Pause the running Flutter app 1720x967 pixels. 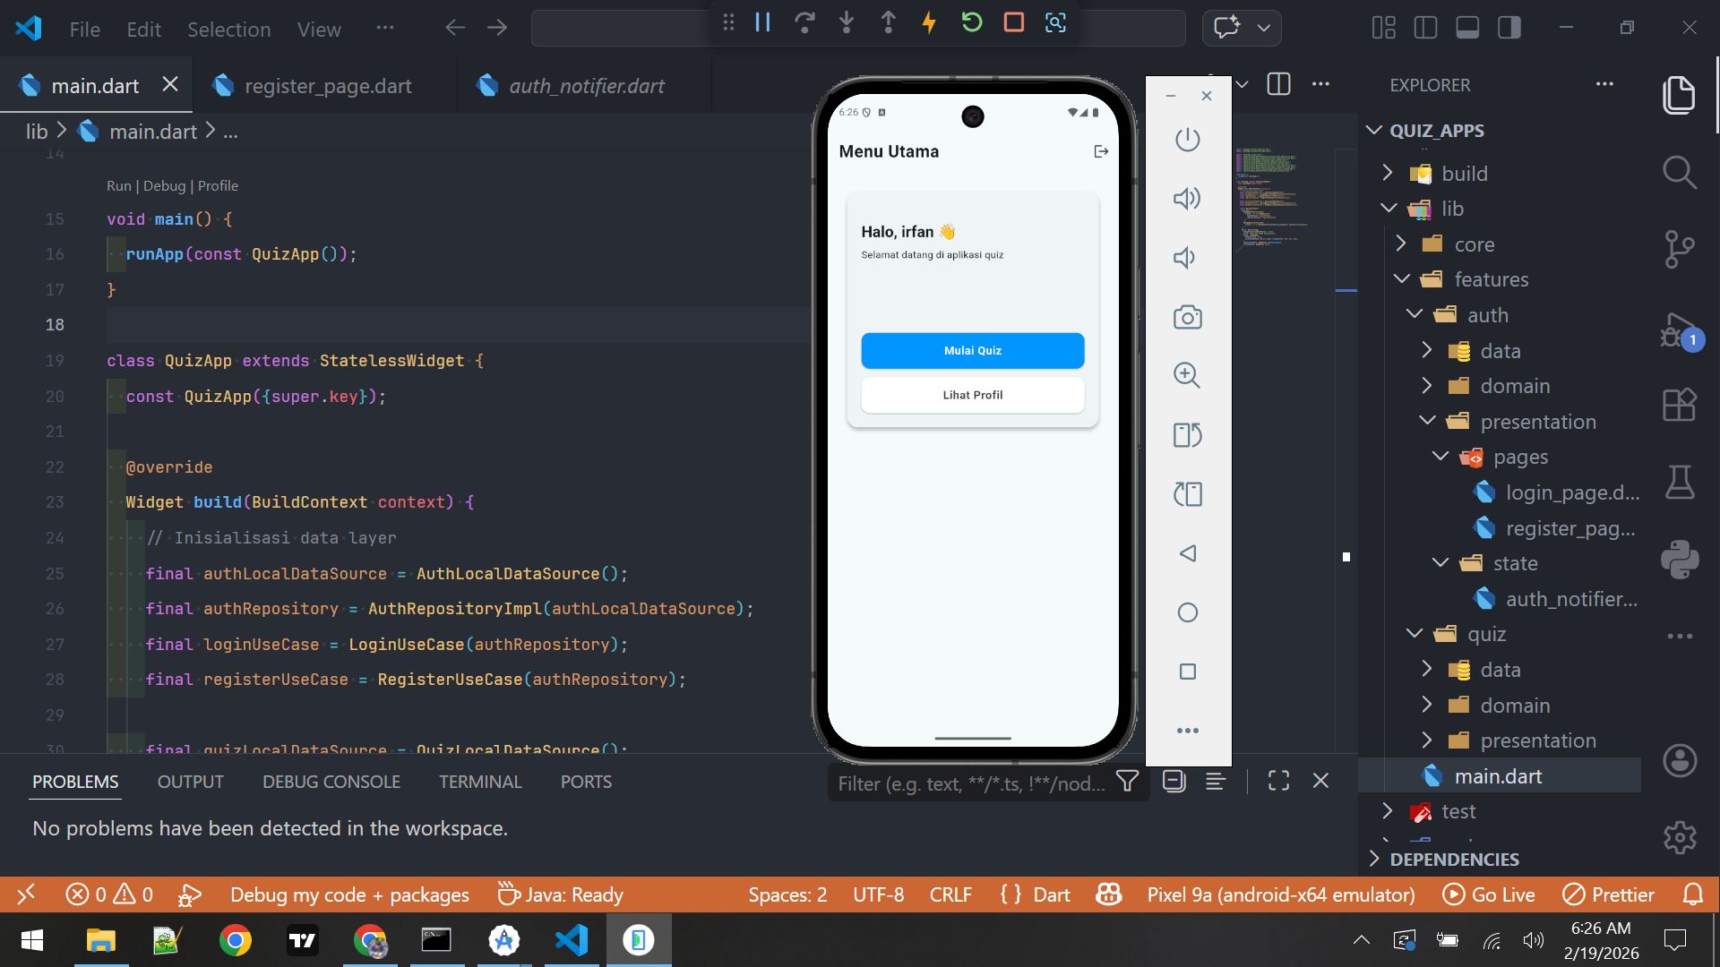[763, 22]
